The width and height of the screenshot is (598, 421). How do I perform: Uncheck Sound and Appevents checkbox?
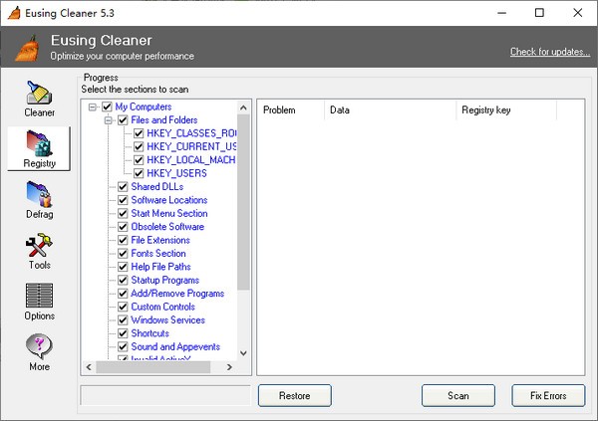coord(123,347)
